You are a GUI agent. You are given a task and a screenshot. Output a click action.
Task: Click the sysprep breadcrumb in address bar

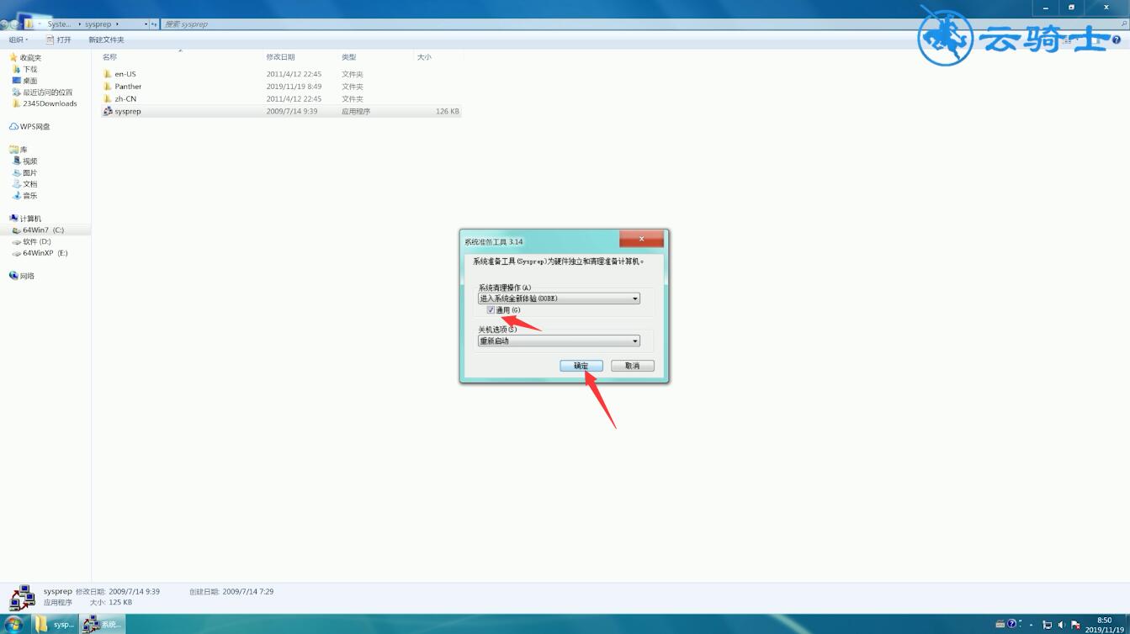point(98,24)
